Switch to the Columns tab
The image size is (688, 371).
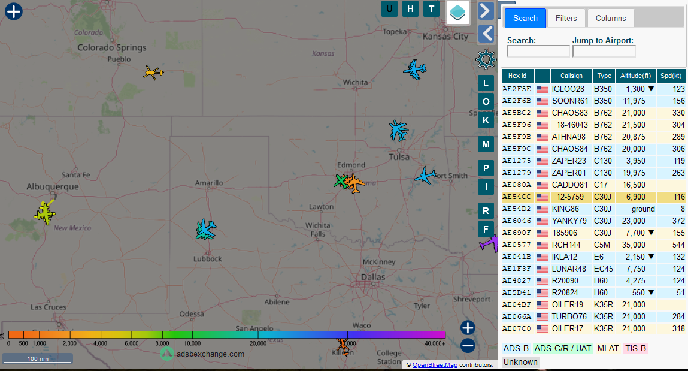pyautogui.click(x=610, y=18)
